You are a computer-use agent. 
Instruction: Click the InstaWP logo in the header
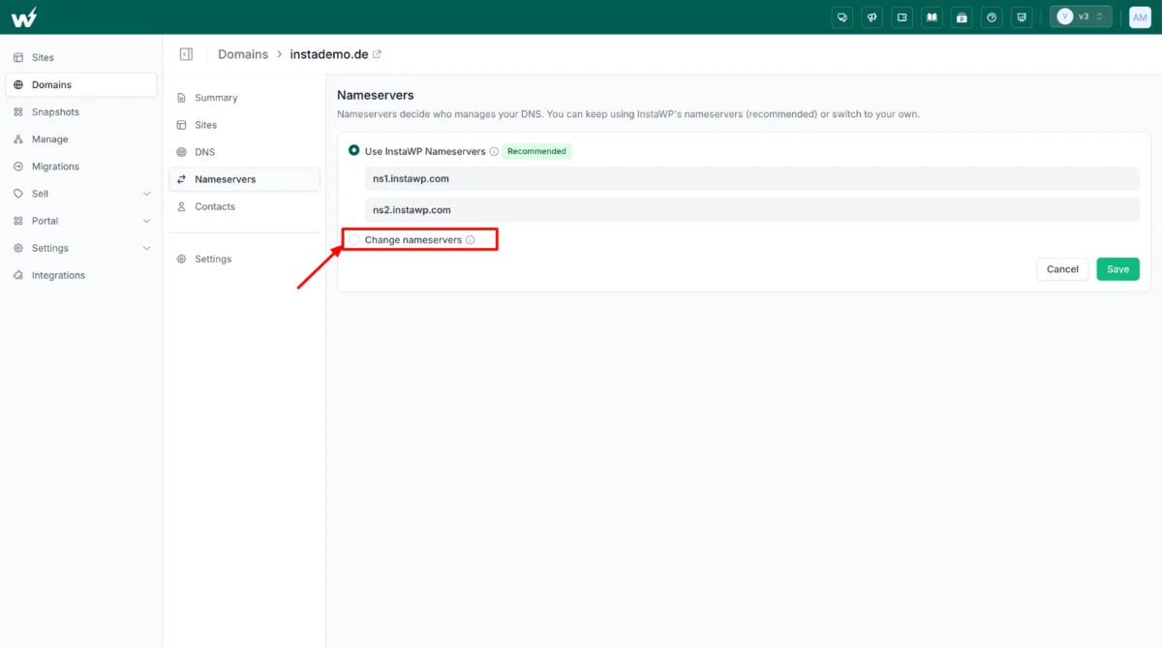tap(25, 16)
